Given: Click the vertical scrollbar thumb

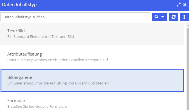Looking at the screenshot, I should (x=188, y=69).
